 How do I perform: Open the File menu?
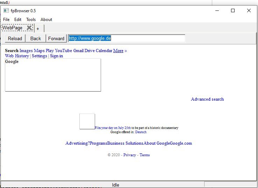[x=6, y=20]
